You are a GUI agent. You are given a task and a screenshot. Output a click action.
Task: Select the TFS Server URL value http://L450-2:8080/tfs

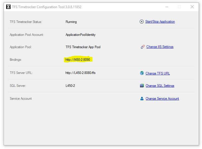80,73
